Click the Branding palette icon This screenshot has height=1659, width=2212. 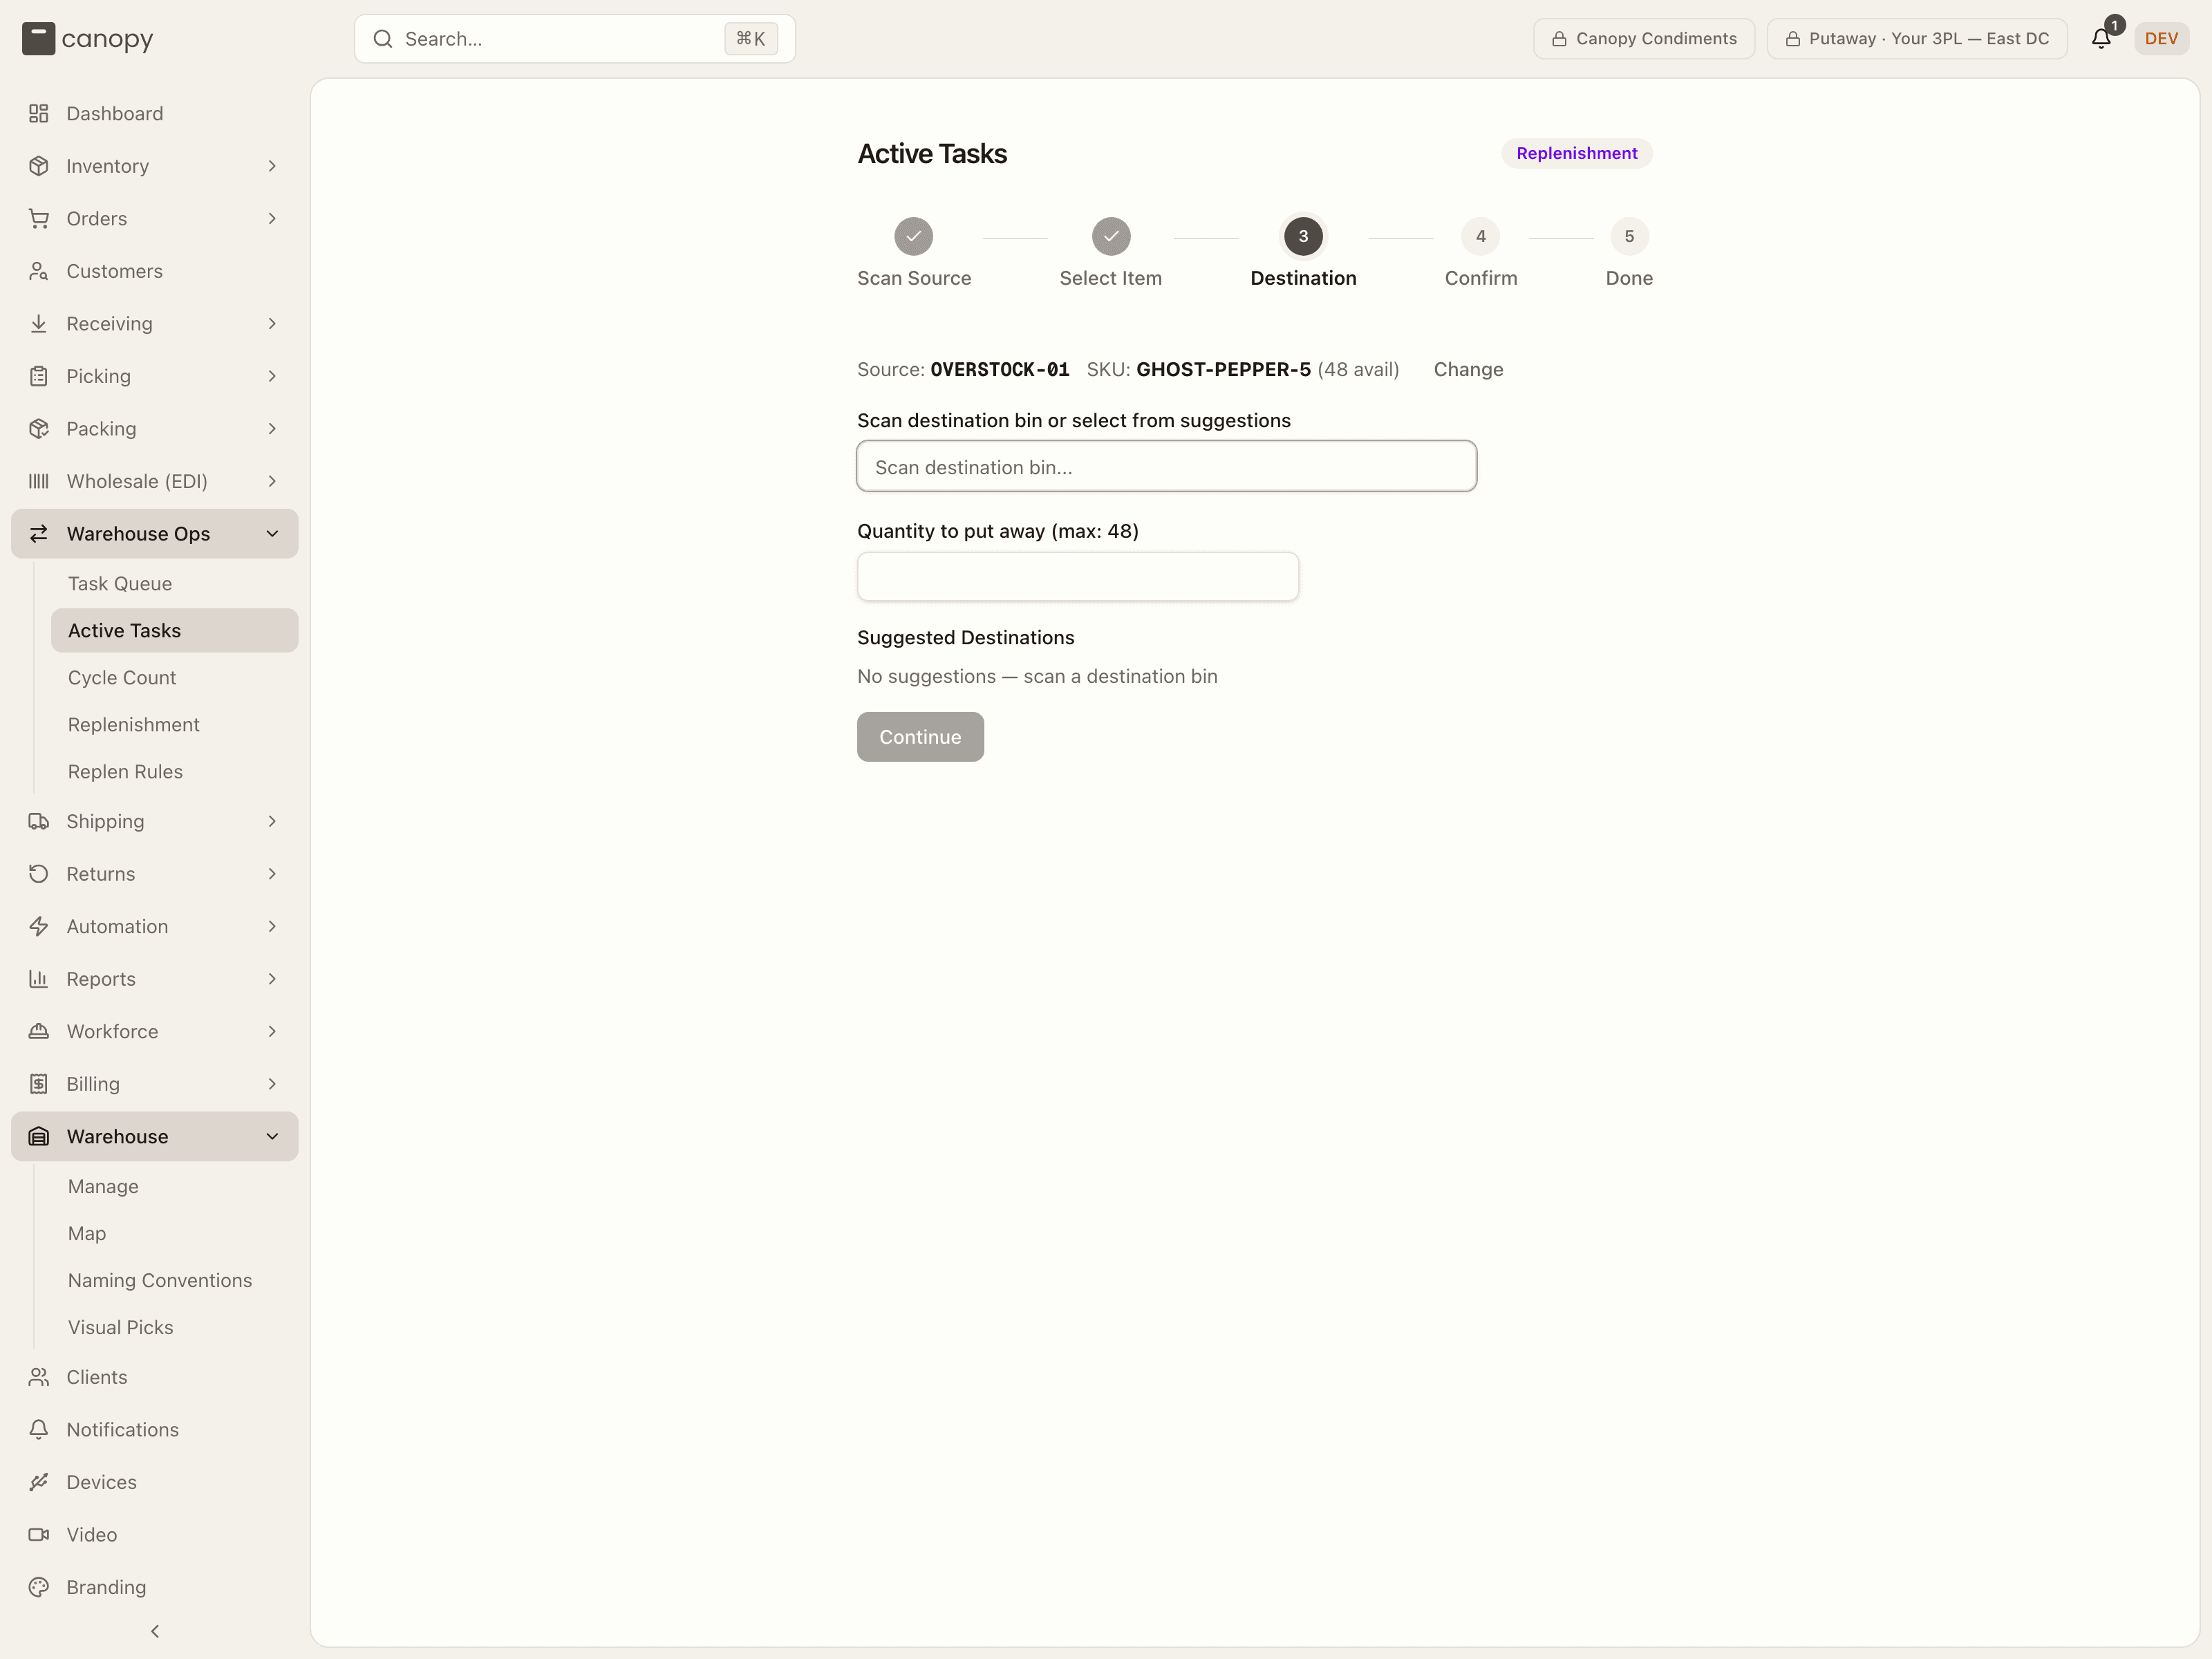pyautogui.click(x=39, y=1587)
